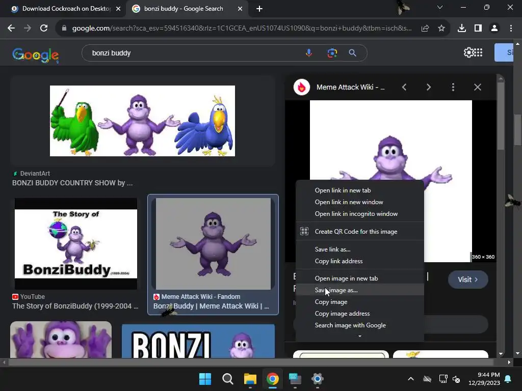Open Chrome tab search chevron
The width and height of the screenshot is (522, 391).
tap(440, 7)
